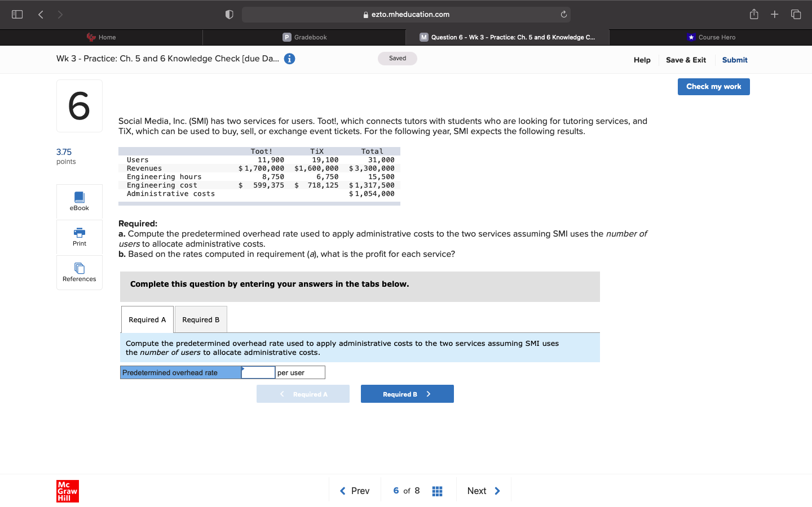Screen dimensions: 812x507
Task: Select the Question 6 browser tab
Action: (507, 37)
